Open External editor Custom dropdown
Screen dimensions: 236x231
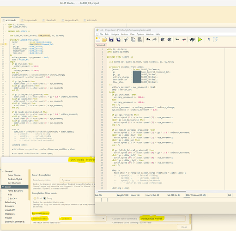(x=83, y=219)
